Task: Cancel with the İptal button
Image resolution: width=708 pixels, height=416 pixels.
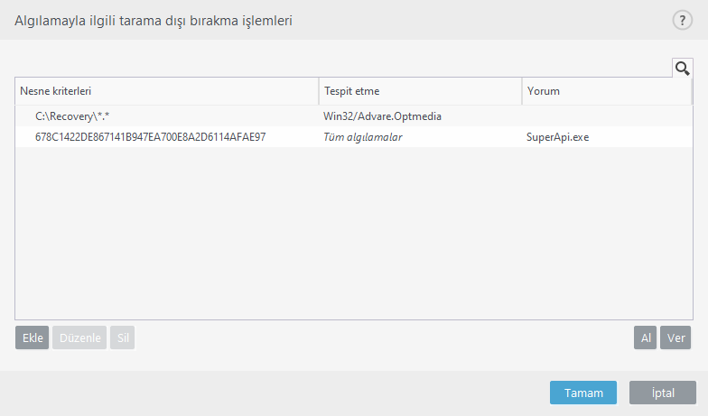Action: pyautogui.click(x=662, y=393)
